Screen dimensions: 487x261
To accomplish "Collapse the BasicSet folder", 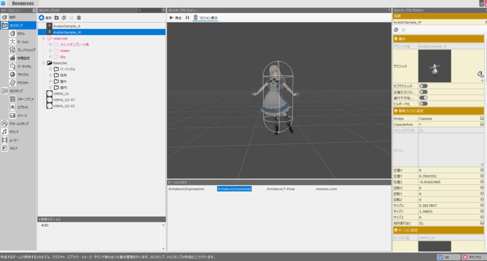I will [44, 63].
